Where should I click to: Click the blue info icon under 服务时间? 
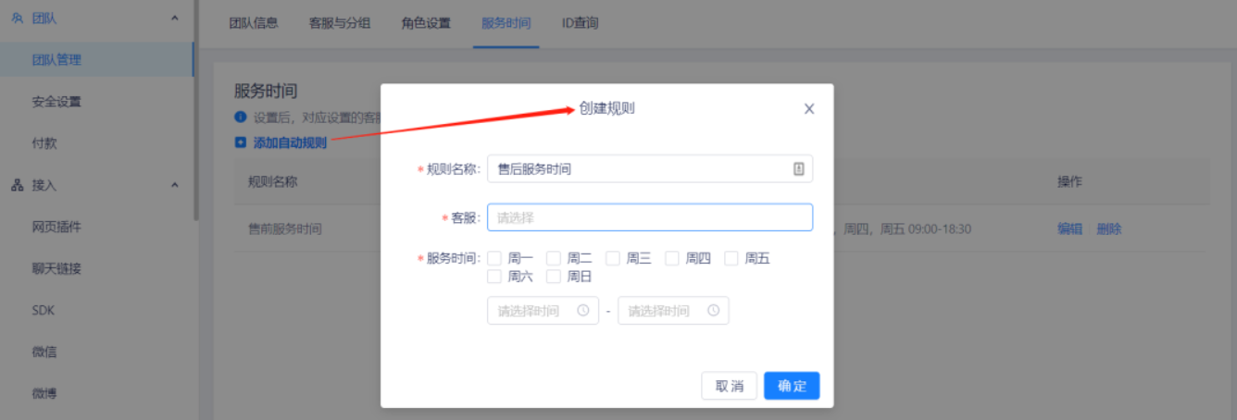click(241, 117)
